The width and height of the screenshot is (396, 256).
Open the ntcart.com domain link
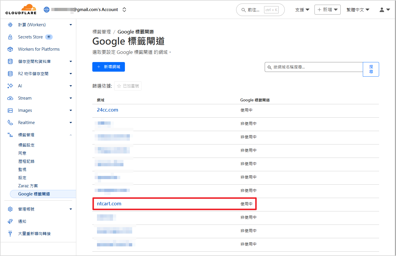tap(109, 204)
